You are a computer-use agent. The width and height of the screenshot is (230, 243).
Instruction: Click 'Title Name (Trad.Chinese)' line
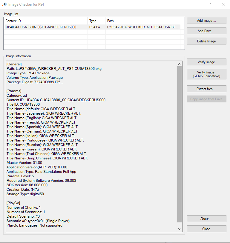47,154
